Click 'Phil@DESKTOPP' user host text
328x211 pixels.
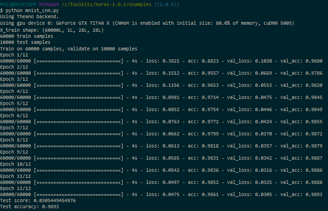(x=18, y=4)
